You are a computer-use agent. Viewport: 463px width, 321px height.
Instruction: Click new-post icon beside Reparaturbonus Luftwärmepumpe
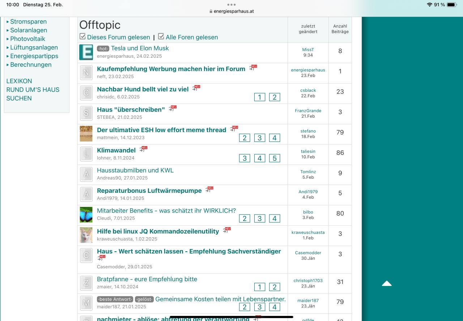pyautogui.click(x=209, y=190)
